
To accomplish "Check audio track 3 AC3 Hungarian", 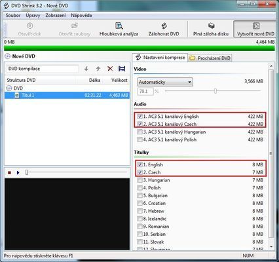I will click(x=139, y=132).
